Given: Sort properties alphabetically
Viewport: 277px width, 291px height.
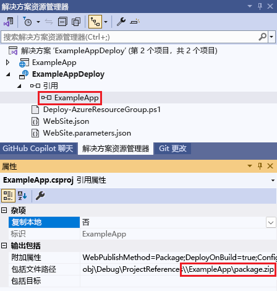Looking at the screenshot, I should [22, 196].
